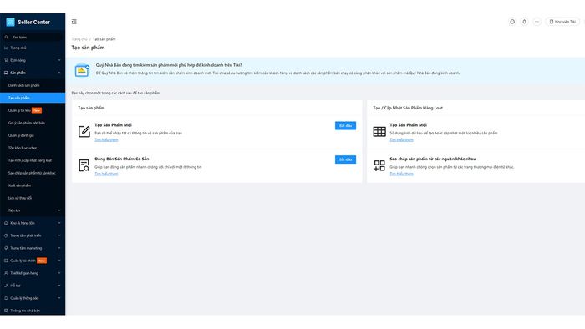
Task: Focus the Tìm kiếm sidebar search field
Action: pyautogui.click(x=33, y=38)
